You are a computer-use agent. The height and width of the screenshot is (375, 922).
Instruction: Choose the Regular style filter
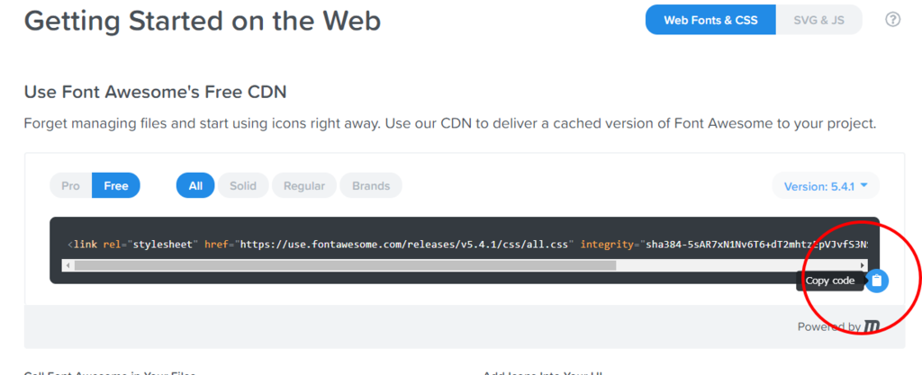tap(304, 185)
